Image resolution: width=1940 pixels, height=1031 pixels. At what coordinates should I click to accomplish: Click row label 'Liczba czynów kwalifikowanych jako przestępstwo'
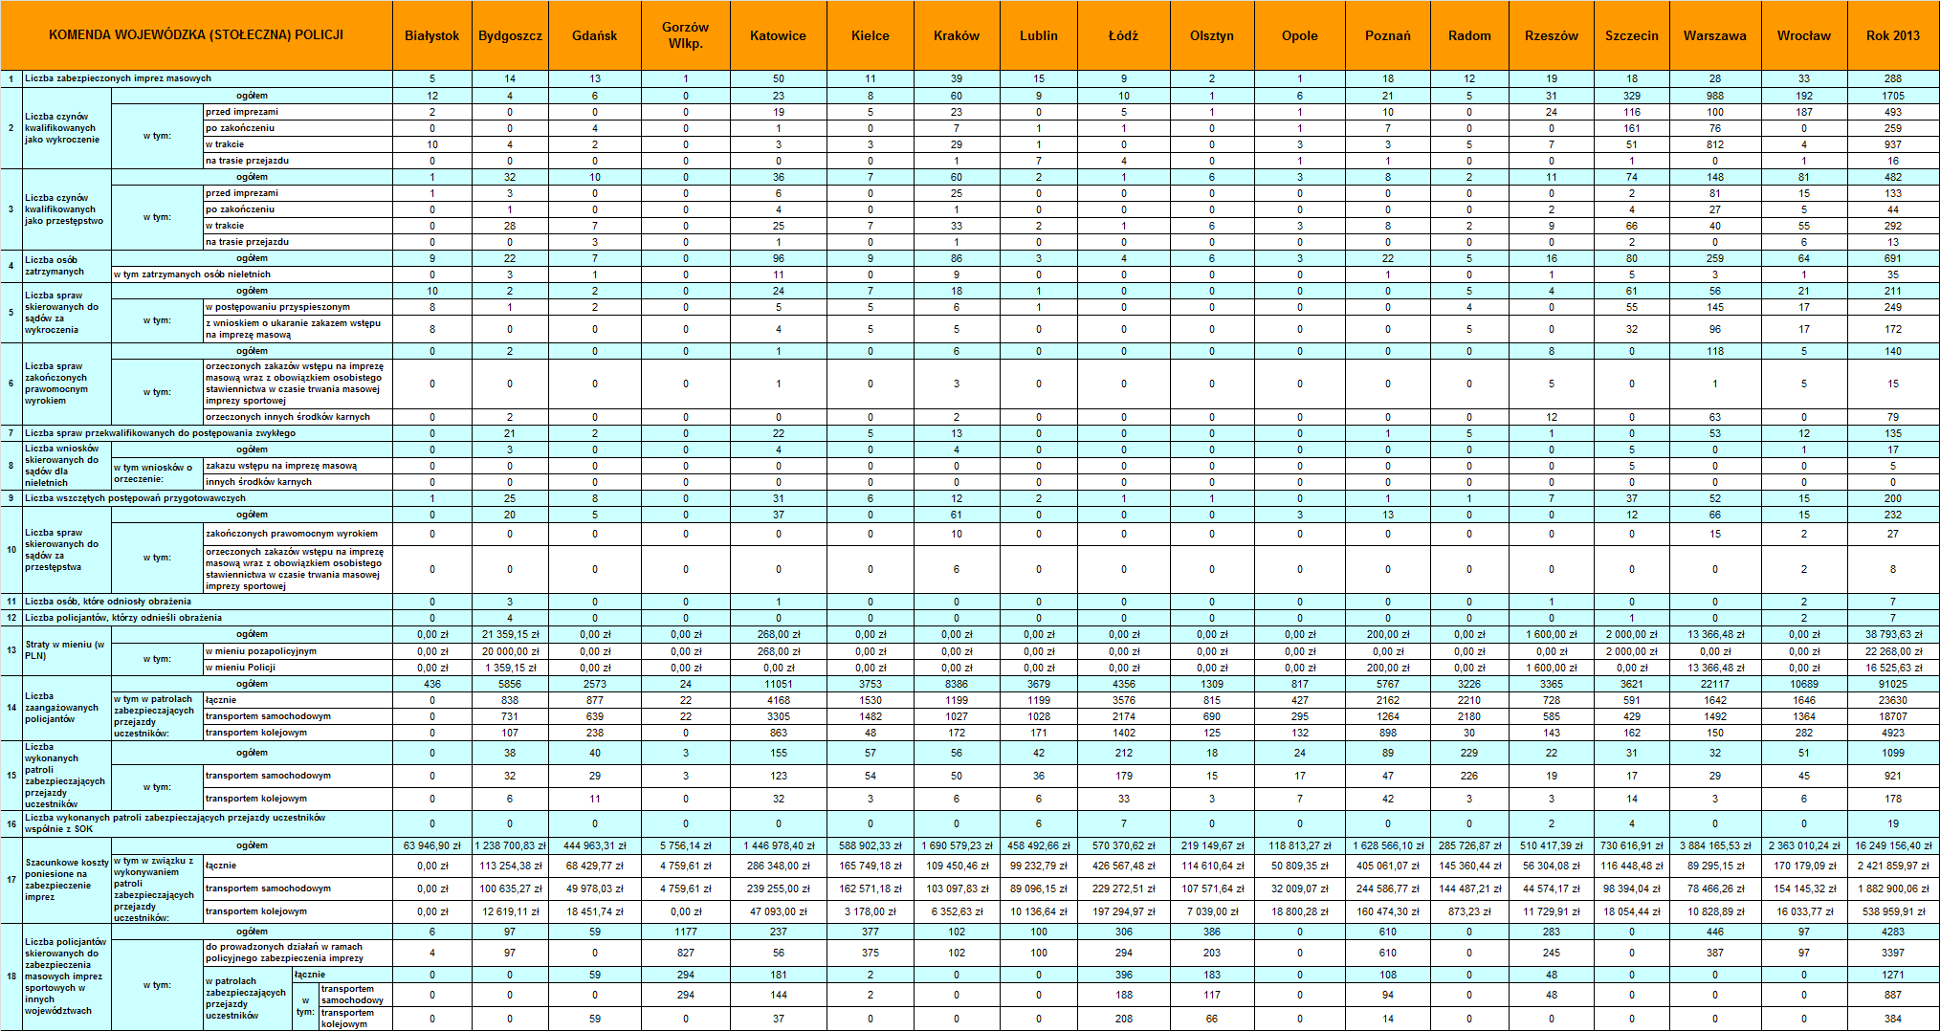[x=67, y=209]
